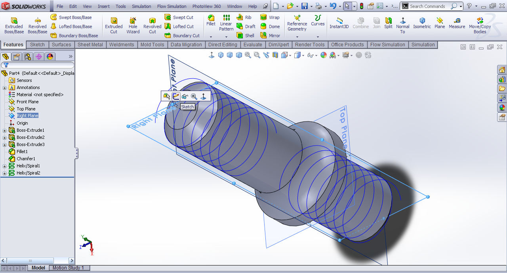This screenshot has height=273, width=507.
Task: Expand the Boss-Extrude1 feature node
Action: click(x=5, y=130)
